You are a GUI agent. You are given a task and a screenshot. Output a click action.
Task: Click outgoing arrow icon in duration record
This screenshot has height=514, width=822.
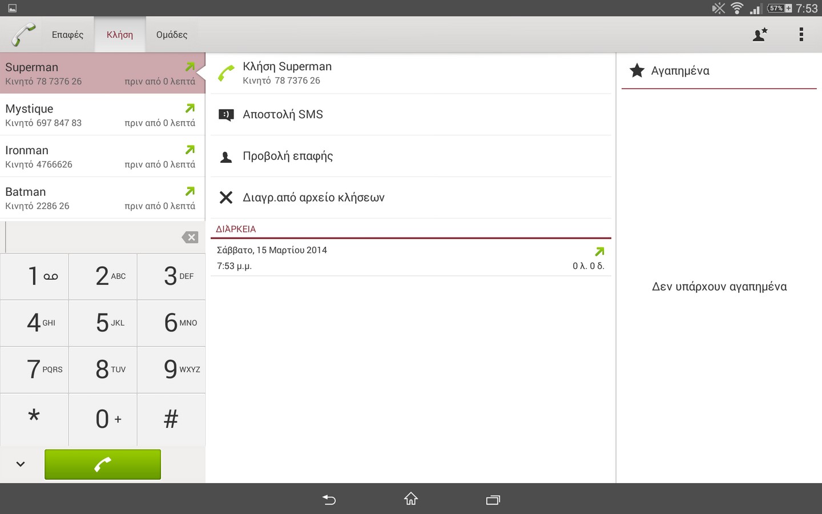tap(599, 251)
